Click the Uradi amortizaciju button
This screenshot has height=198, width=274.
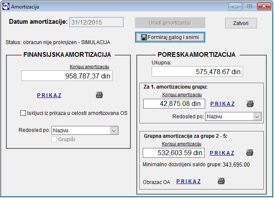pyautogui.click(x=170, y=22)
